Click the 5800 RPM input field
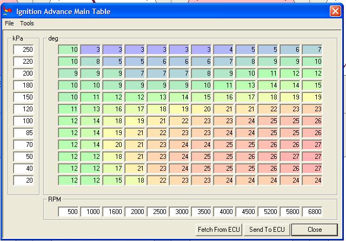346x241 pixels. (x=290, y=212)
